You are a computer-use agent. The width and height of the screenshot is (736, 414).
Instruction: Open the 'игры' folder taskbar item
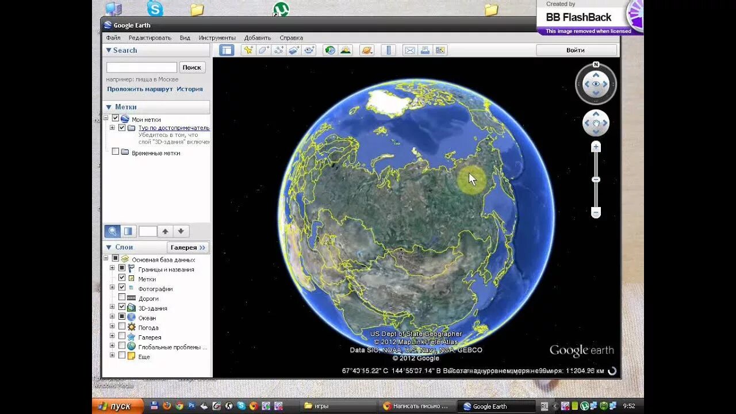click(338, 406)
